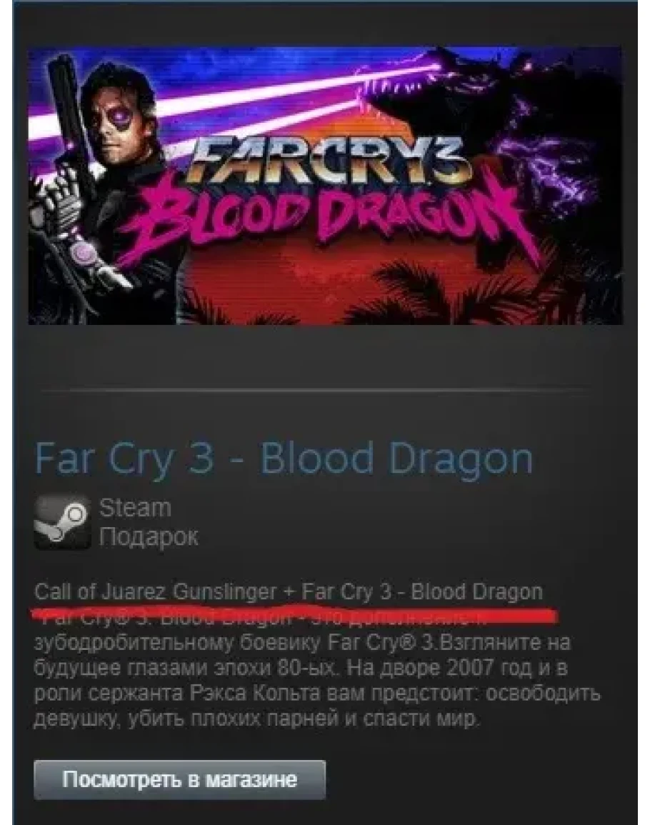Click the horizontal divider below the banner
The width and height of the screenshot is (650, 825).
point(316,391)
